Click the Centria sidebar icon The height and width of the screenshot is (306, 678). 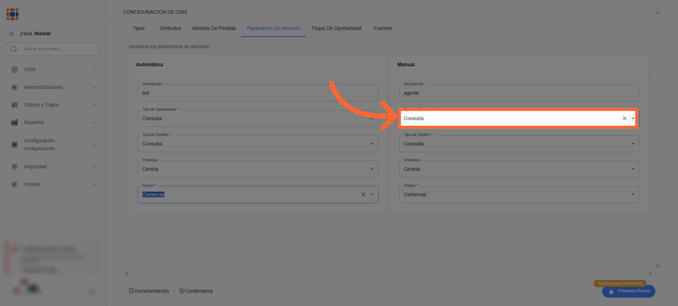(x=14, y=184)
